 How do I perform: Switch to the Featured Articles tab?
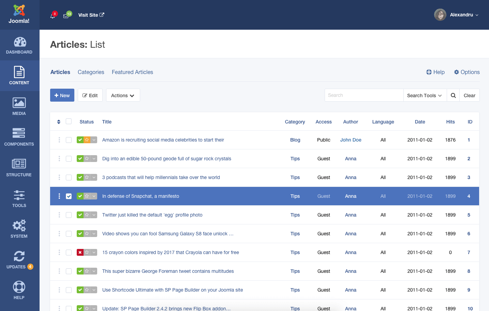132,72
